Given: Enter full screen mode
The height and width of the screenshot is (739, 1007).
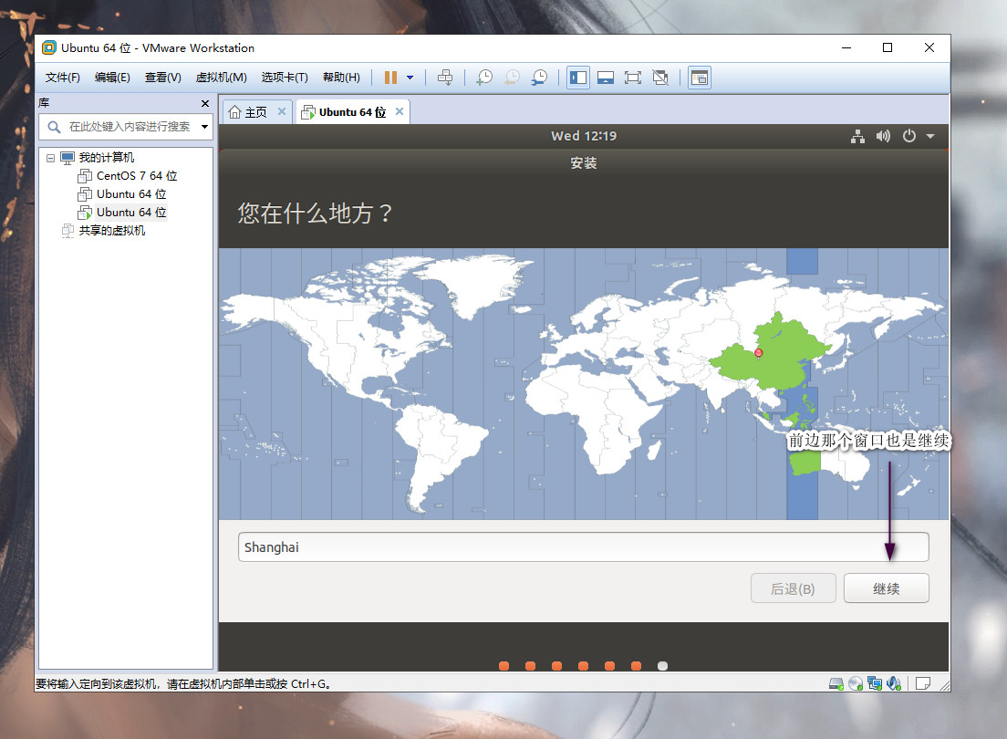Looking at the screenshot, I should click(x=633, y=78).
